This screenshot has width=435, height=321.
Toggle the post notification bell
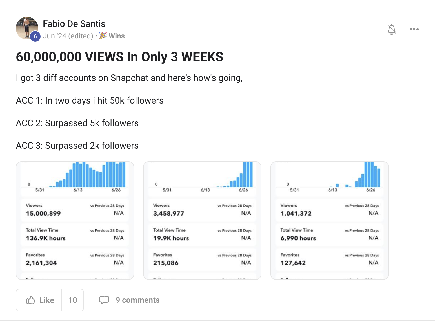(x=392, y=29)
